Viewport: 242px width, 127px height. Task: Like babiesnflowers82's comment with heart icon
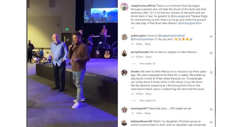[x=211, y=122]
